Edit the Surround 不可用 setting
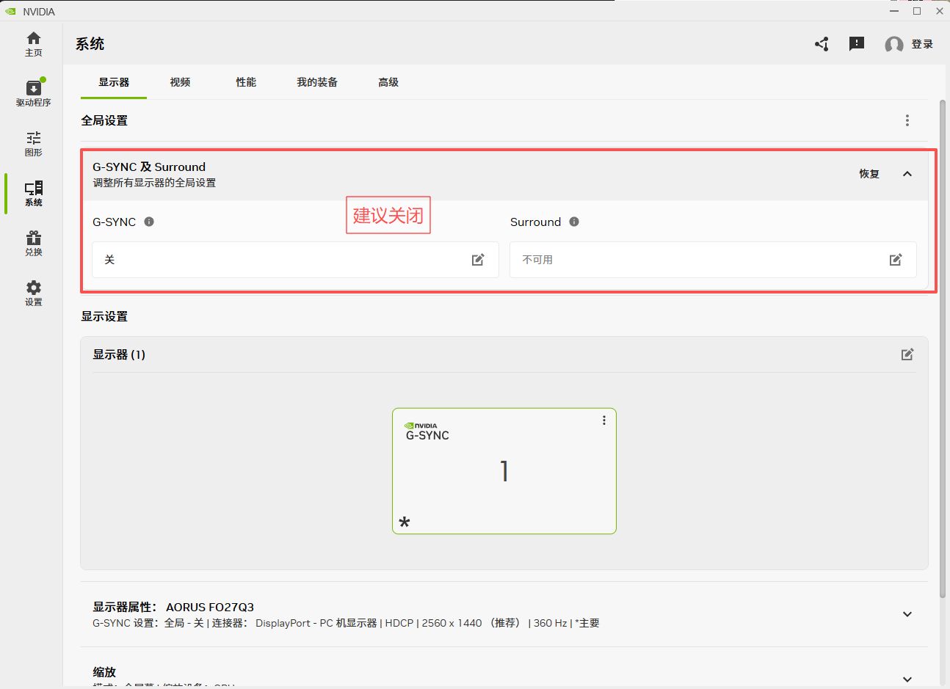950x689 pixels. (896, 260)
